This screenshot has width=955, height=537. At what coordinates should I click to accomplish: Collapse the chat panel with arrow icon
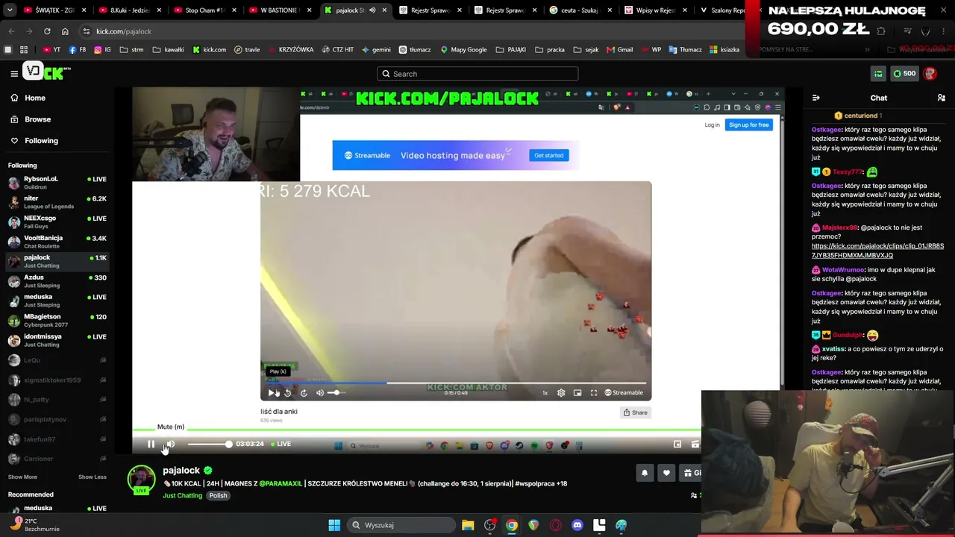coord(815,98)
